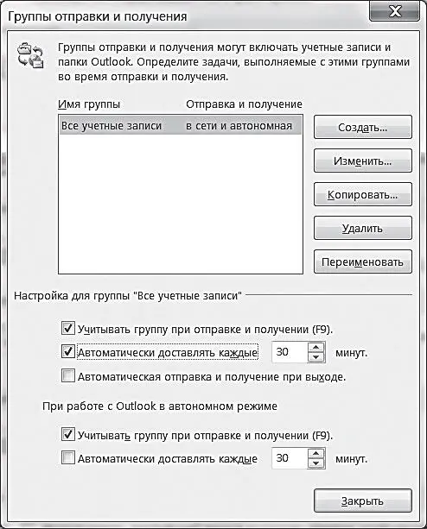The image size is (427, 529).
Task: Enable offline Автоматически доставлять каждые checkbox
Action: pos(68,458)
